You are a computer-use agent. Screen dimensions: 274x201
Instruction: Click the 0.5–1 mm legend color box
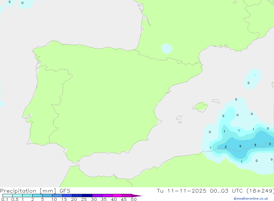coord(17,196)
